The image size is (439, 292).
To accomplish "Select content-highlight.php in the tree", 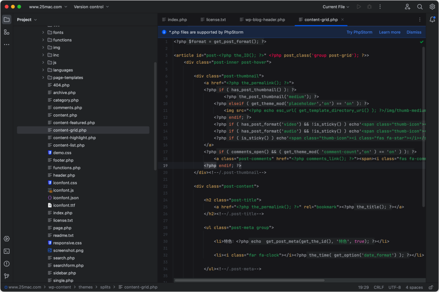I will point(75,138).
